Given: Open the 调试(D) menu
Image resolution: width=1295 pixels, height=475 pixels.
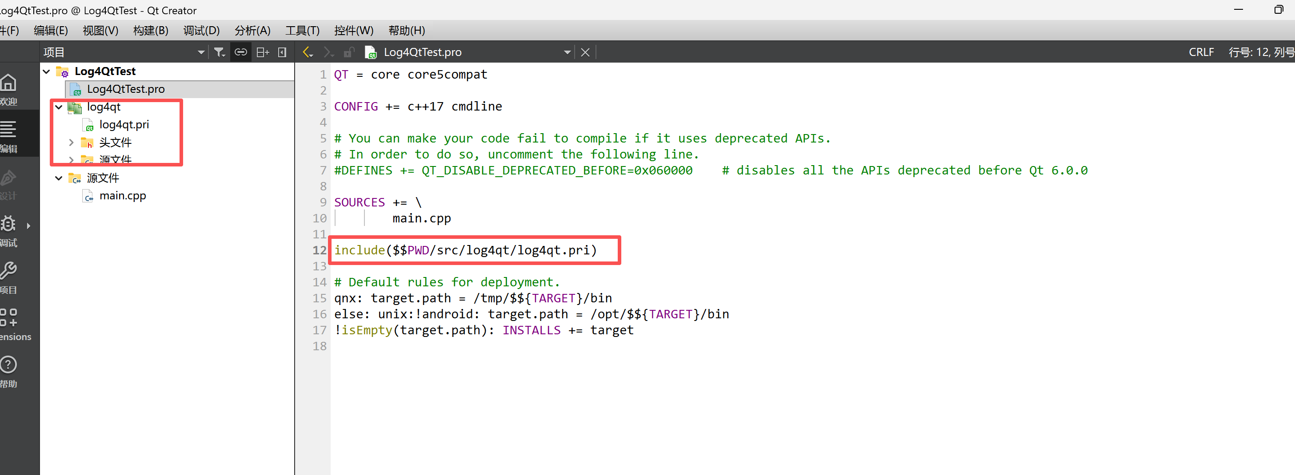Looking at the screenshot, I should (x=201, y=31).
